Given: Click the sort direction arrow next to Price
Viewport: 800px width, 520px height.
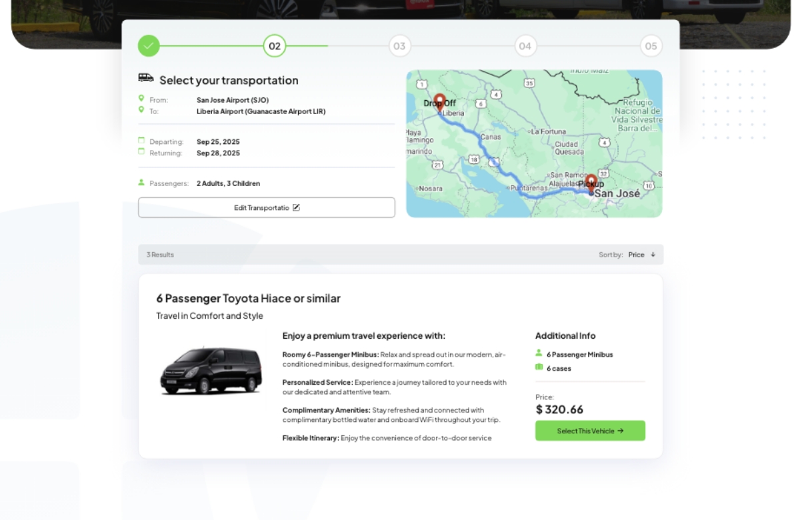Looking at the screenshot, I should (x=653, y=255).
